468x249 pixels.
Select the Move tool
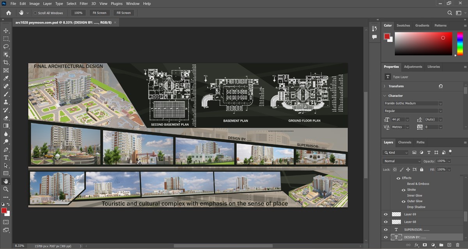6,31
